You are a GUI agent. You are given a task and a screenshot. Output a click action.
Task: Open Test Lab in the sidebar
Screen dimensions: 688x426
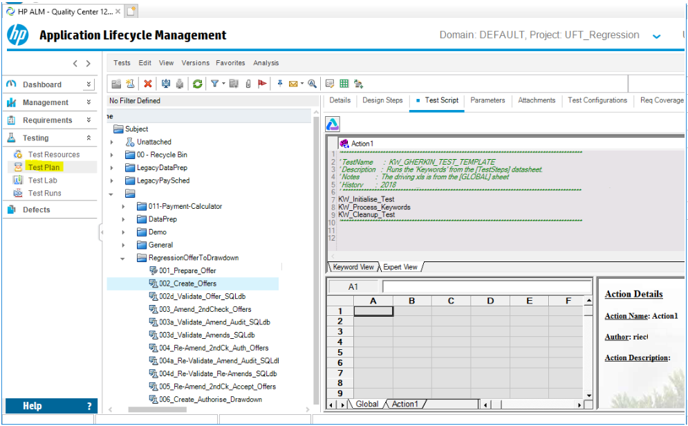42,180
